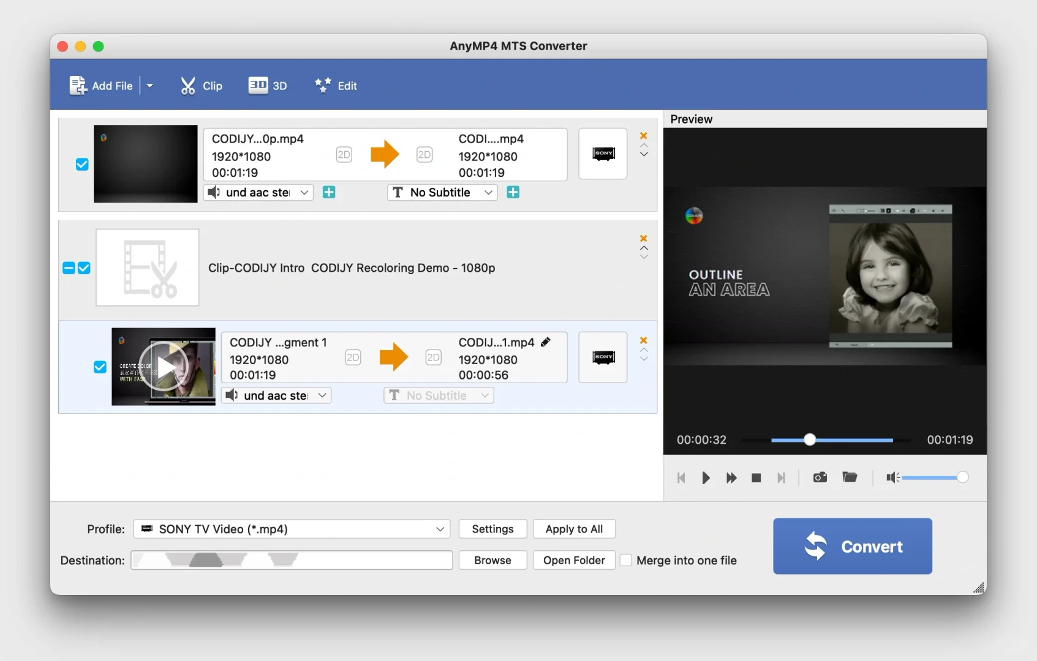Click Sony profile icon for first file
1037x661 pixels.
coord(603,154)
